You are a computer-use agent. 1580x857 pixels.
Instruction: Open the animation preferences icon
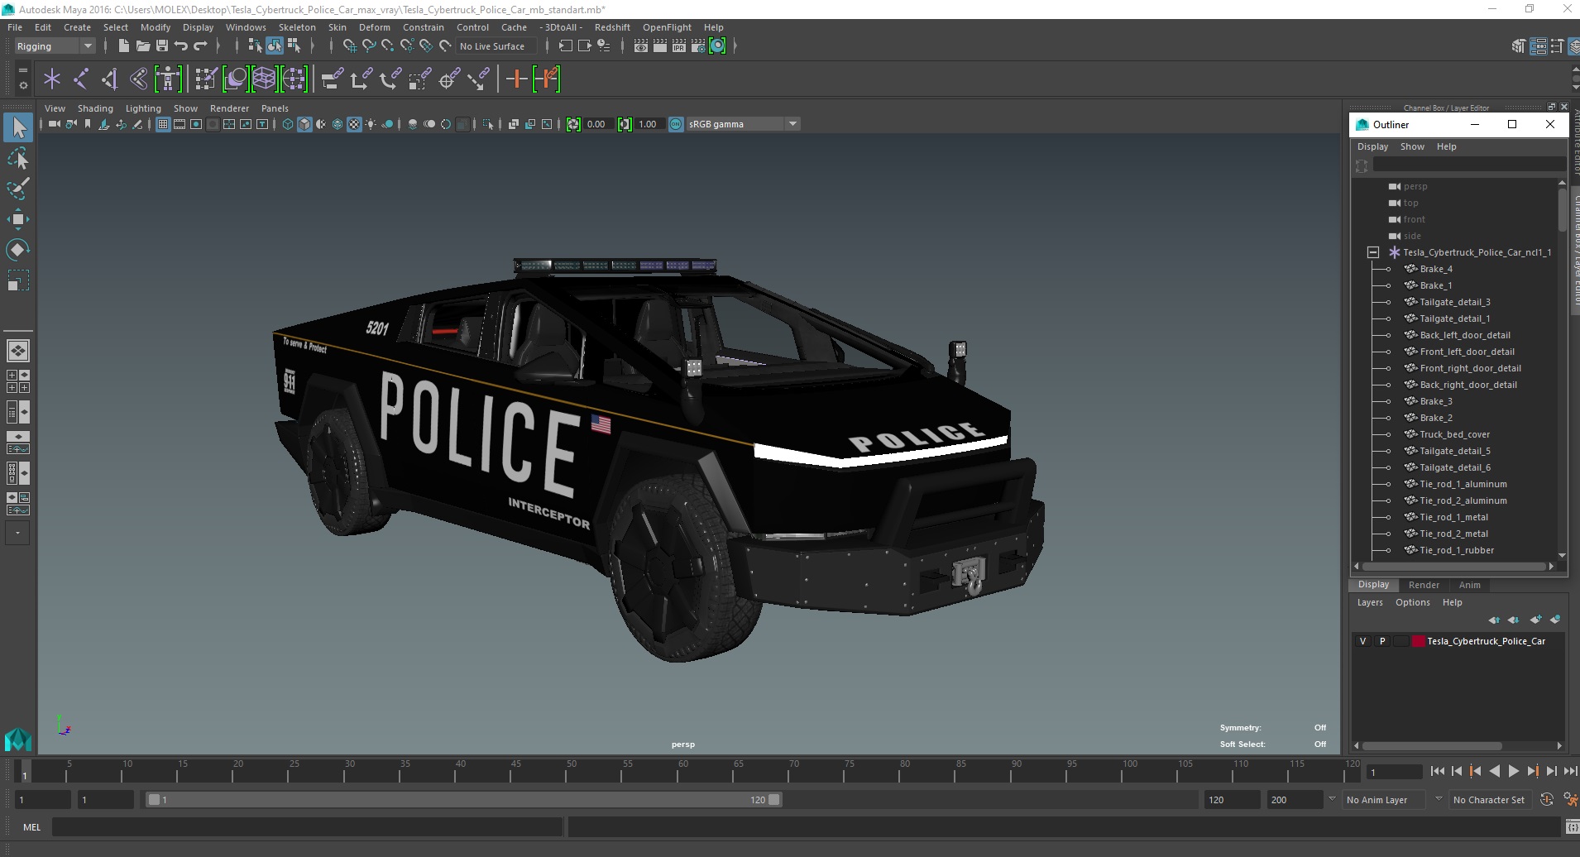pos(1570,800)
